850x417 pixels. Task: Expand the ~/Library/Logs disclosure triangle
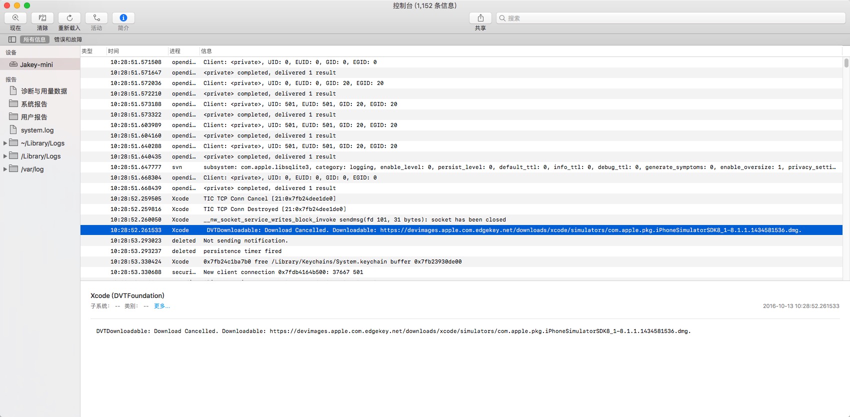tap(5, 143)
